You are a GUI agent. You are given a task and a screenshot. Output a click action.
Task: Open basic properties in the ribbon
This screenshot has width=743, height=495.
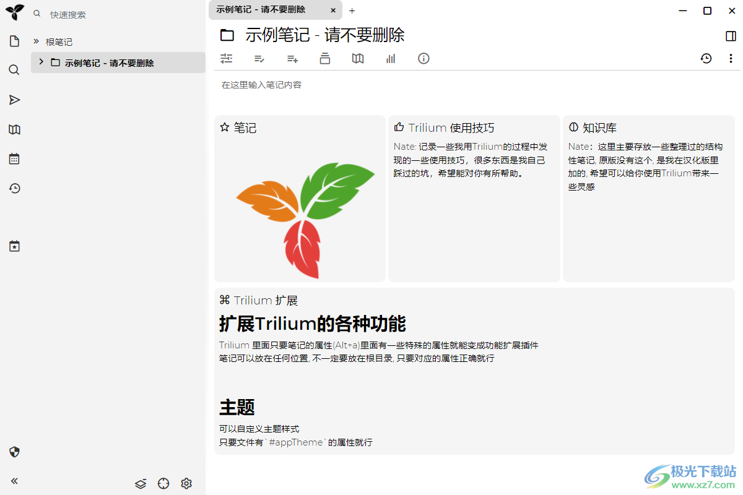click(x=227, y=58)
